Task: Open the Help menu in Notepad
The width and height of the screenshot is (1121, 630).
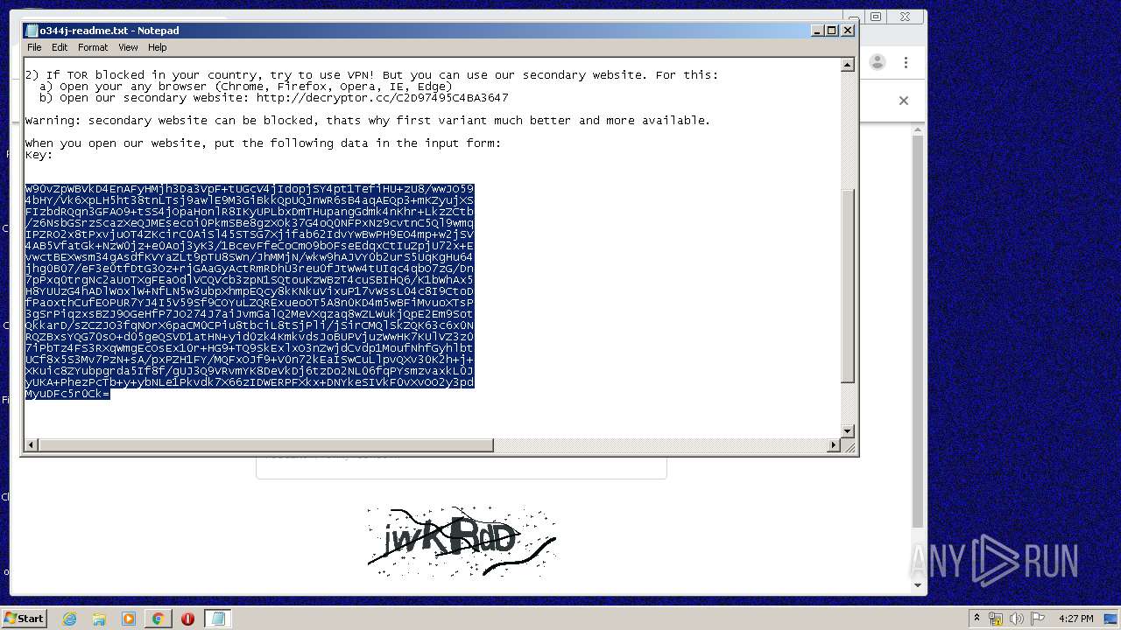Action: (158, 47)
